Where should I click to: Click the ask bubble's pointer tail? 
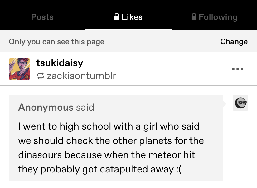tap(225, 103)
